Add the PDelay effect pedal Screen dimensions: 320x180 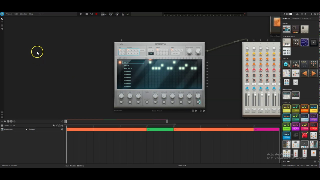pos(286,126)
